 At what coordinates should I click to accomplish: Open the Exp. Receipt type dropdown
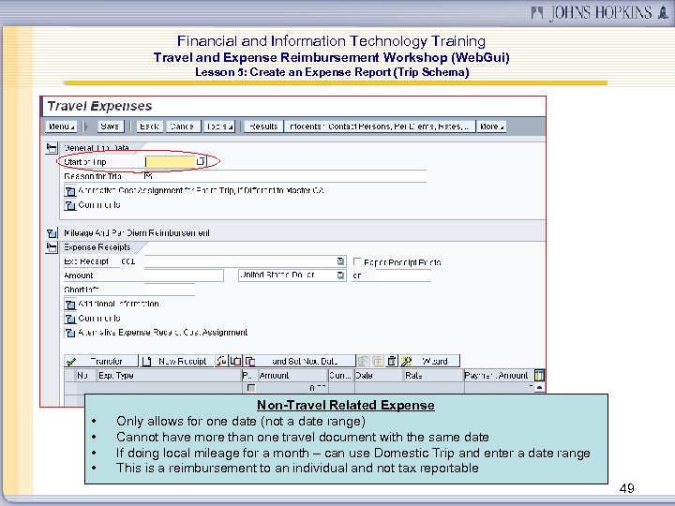(x=340, y=261)
